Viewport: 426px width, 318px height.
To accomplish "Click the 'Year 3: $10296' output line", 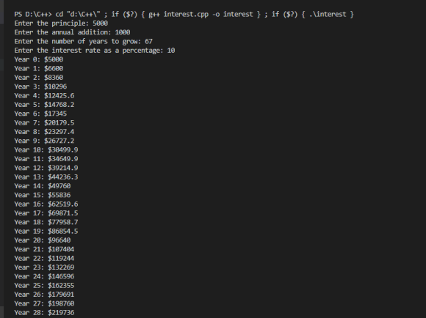I will (x=40, y=86).
